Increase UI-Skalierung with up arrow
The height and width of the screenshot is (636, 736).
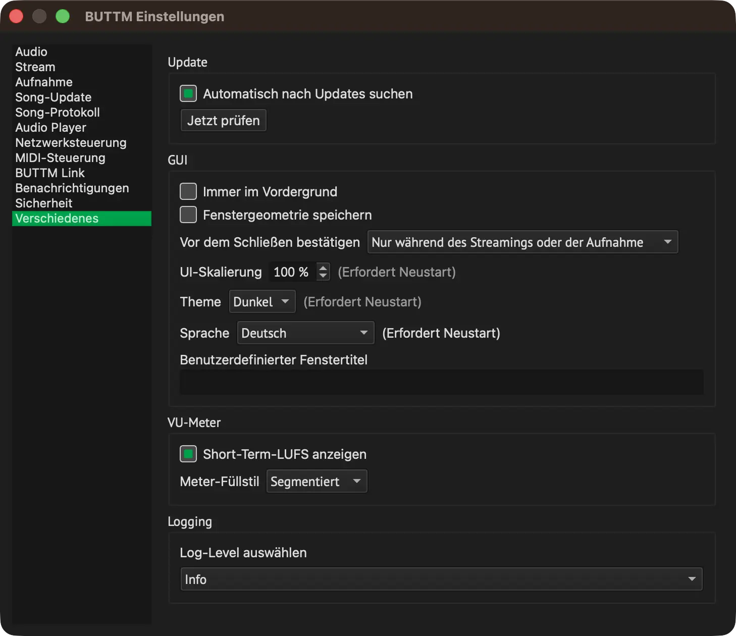click(x=323, y=268)
